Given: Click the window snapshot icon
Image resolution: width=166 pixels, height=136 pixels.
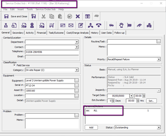Looking at the screenshot, I should pyautogui.click(x=88, y=17).
